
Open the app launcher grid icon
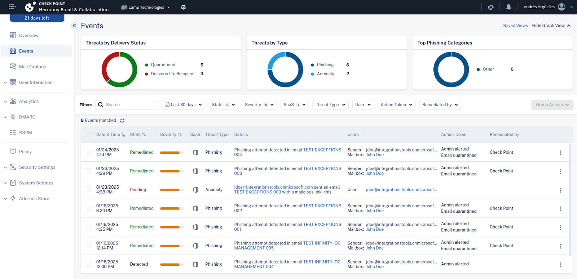point(12,7)
